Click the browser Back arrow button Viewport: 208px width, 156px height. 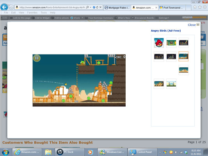(x=4, y=7)
